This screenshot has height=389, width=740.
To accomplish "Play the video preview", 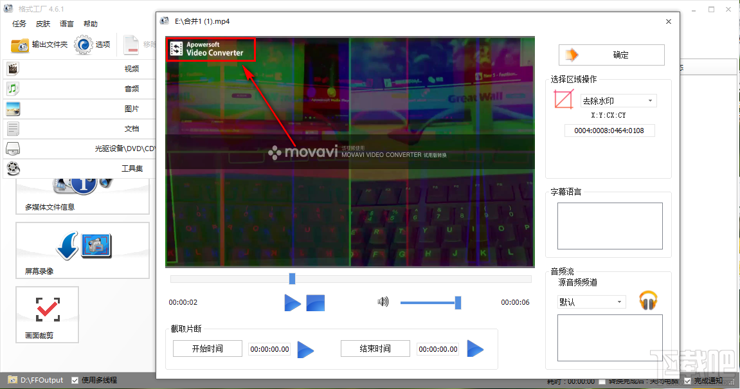I will pyautogui.click(x=293, y=303).
